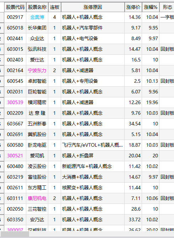Screen dimensions: 174x238
Task: Sort by 涨幅% column header
Action: coord(151,7)
